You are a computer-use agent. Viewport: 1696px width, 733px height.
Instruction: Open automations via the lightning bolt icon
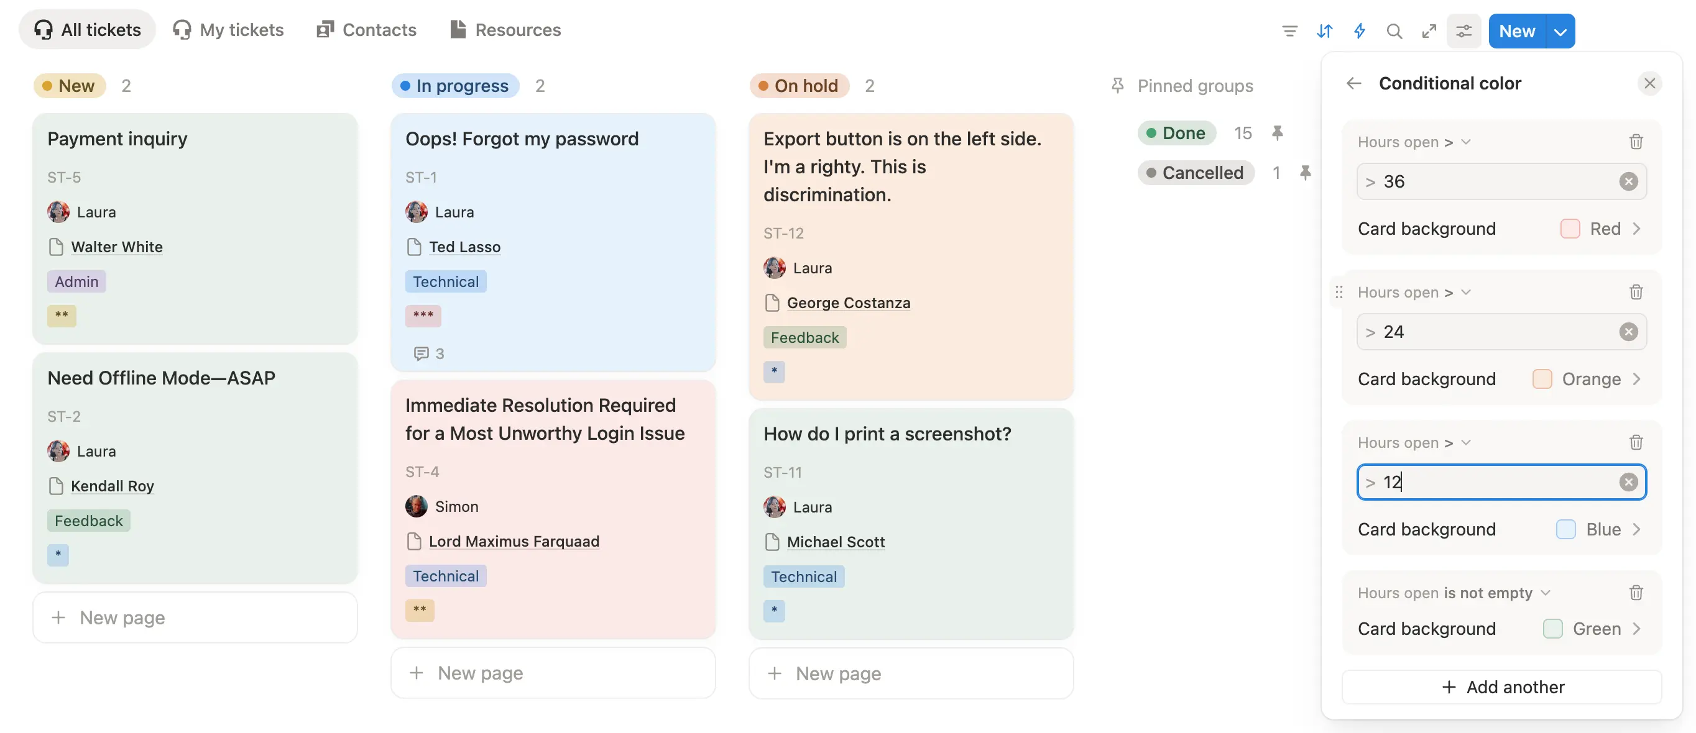(1359, 30)
